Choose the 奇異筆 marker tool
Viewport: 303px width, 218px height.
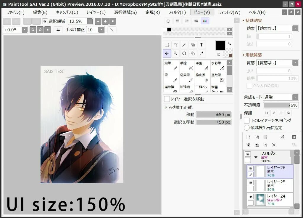point(187,78)
